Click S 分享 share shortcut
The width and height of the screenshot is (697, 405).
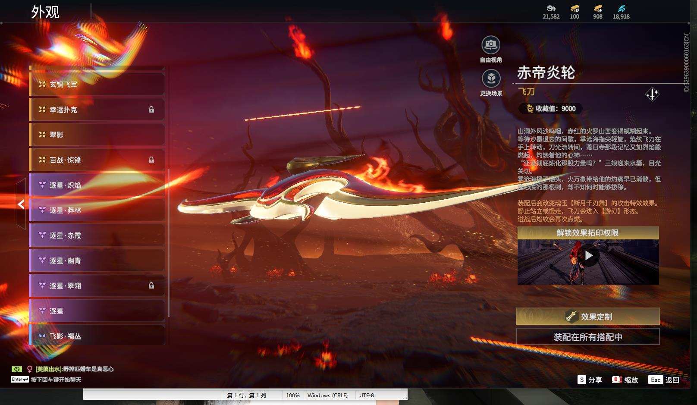590,380
